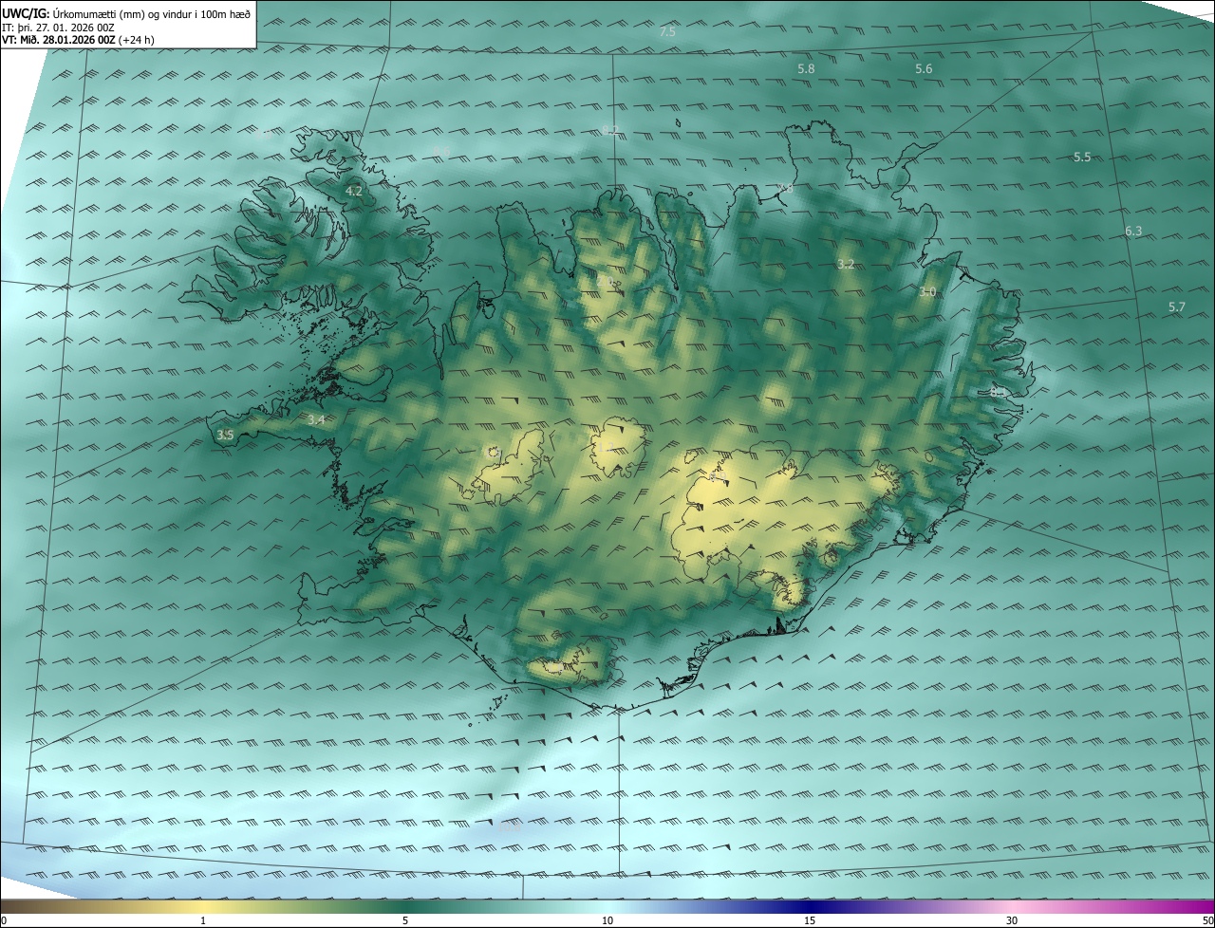Click the map value '3.4' on Snæfellsnes
1215x928 pixels.
316,419
